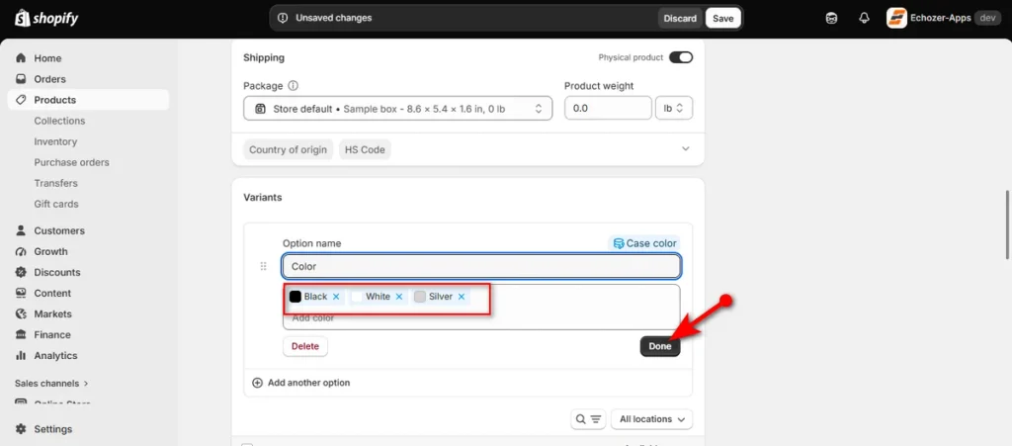Screen dimensions: 1012x446
Task: Click the Customers person icon in sidebar
Action: point(22,230)
